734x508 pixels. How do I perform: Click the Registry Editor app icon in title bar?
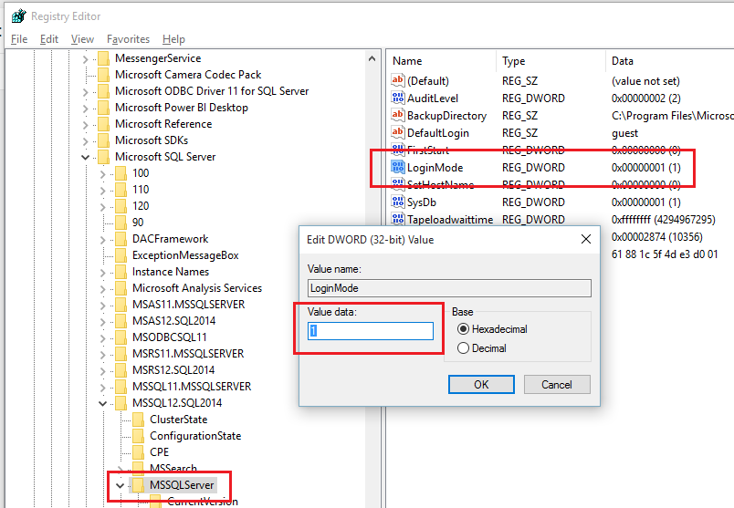[x=19, y=16]
